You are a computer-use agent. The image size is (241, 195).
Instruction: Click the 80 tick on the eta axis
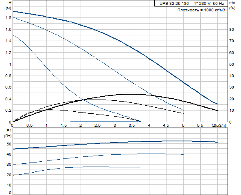(232, 30)
